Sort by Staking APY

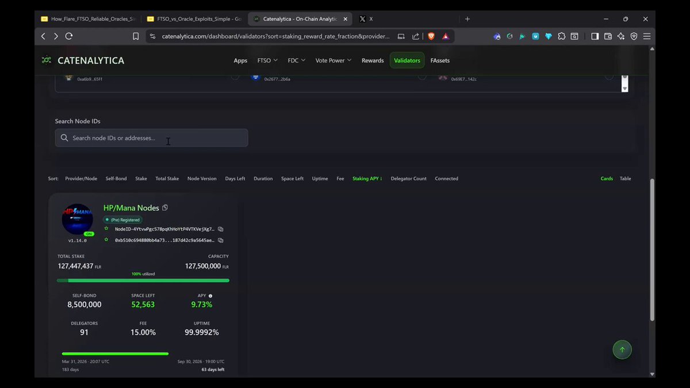pyautogui.click(x=367, y=179)
